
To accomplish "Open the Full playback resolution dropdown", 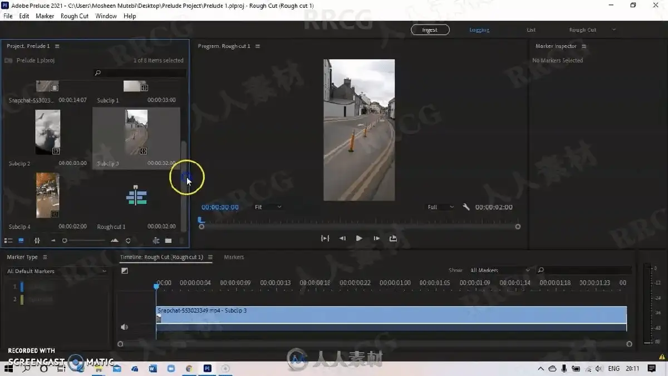I will (x=440, y=207).
